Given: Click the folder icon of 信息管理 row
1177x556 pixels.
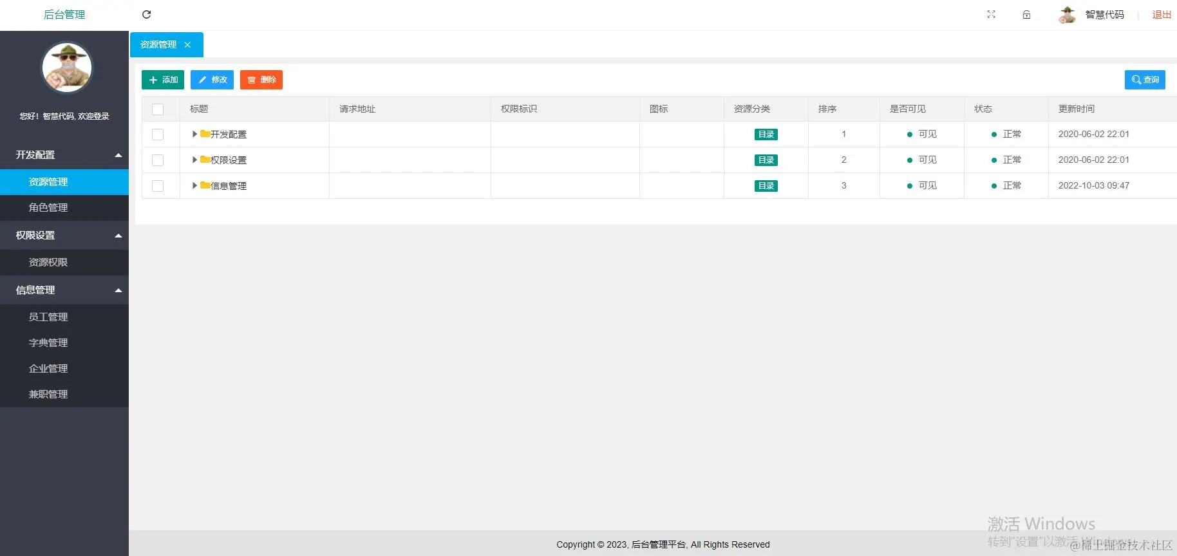Looking at the screenshot, I should (x=205, y=185).
